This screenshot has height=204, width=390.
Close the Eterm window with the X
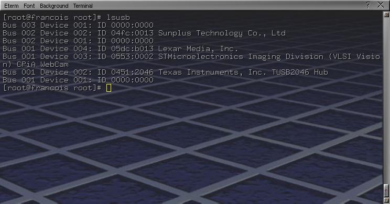coord(380,5)
